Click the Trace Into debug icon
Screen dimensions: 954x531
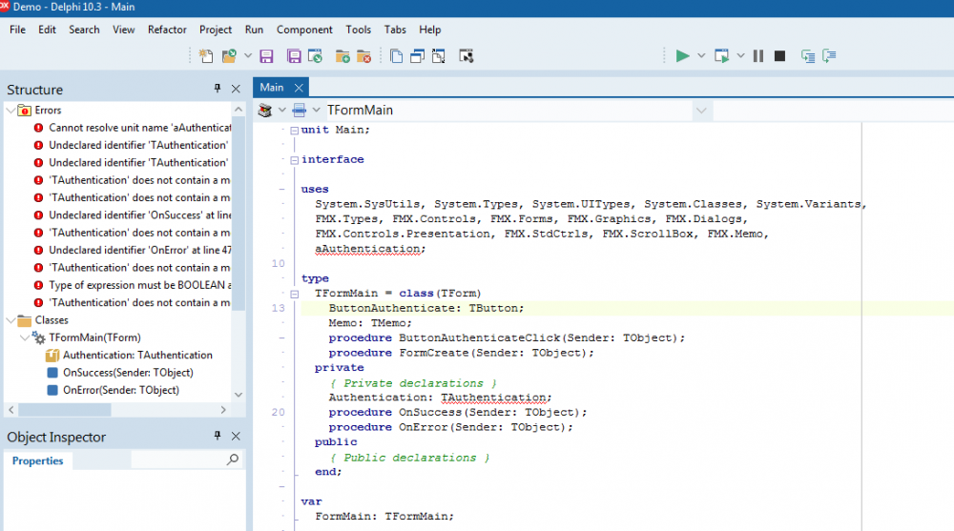coord(808,56)
